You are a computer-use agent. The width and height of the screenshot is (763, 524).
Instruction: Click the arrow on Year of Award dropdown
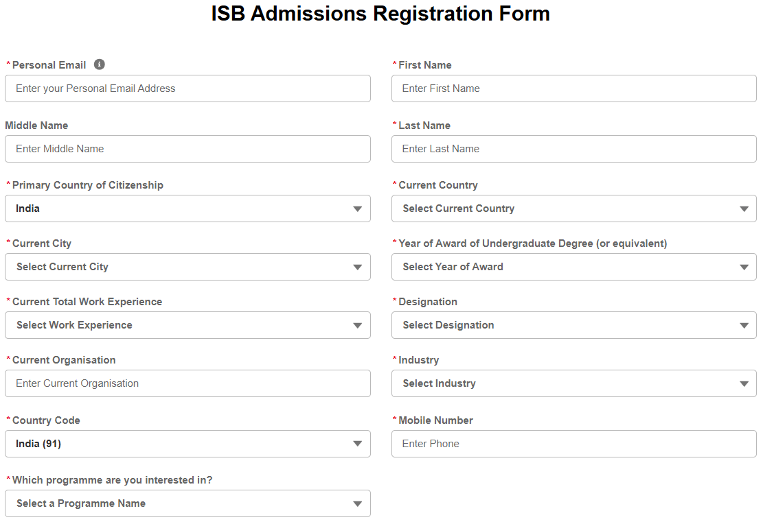744,267
